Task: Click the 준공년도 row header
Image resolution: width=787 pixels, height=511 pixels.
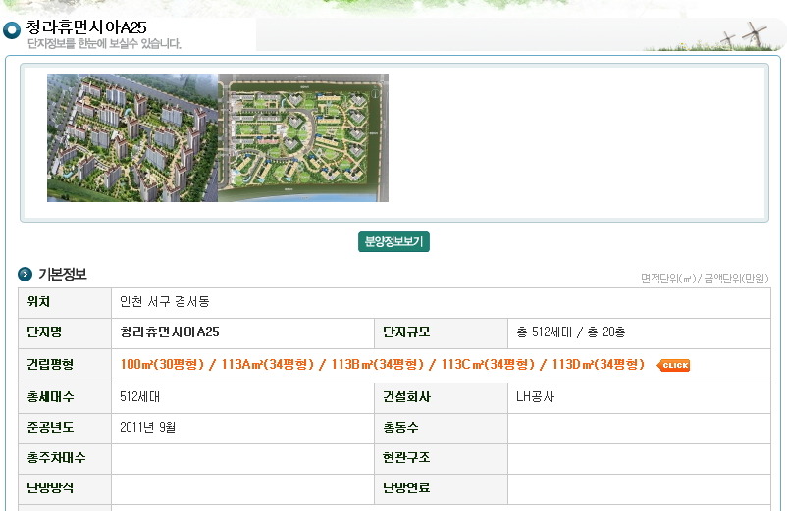Action: click(65, 429)
